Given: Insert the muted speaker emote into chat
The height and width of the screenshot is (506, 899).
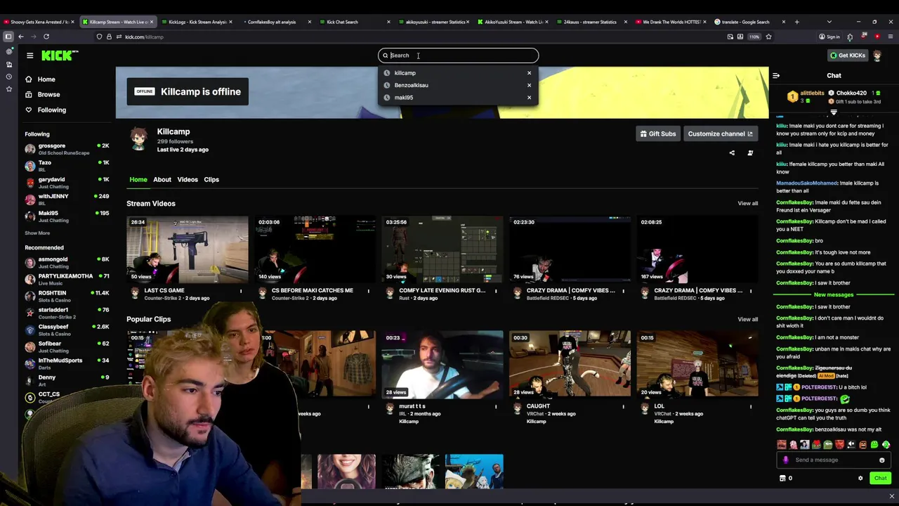Looking at the screenshot, I should pos(851,445).
